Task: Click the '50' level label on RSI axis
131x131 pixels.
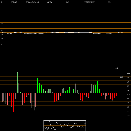Action: click(x=2, y=34)
